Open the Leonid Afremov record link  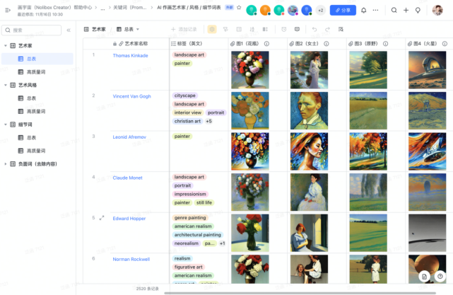coord(129,137)
